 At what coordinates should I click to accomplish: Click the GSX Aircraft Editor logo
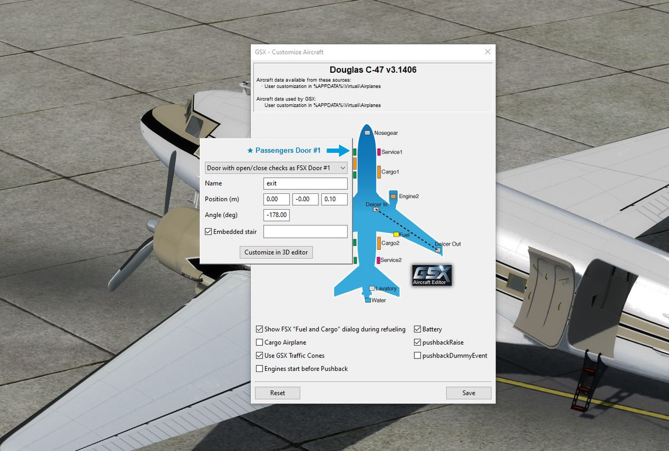coord(432,275)
